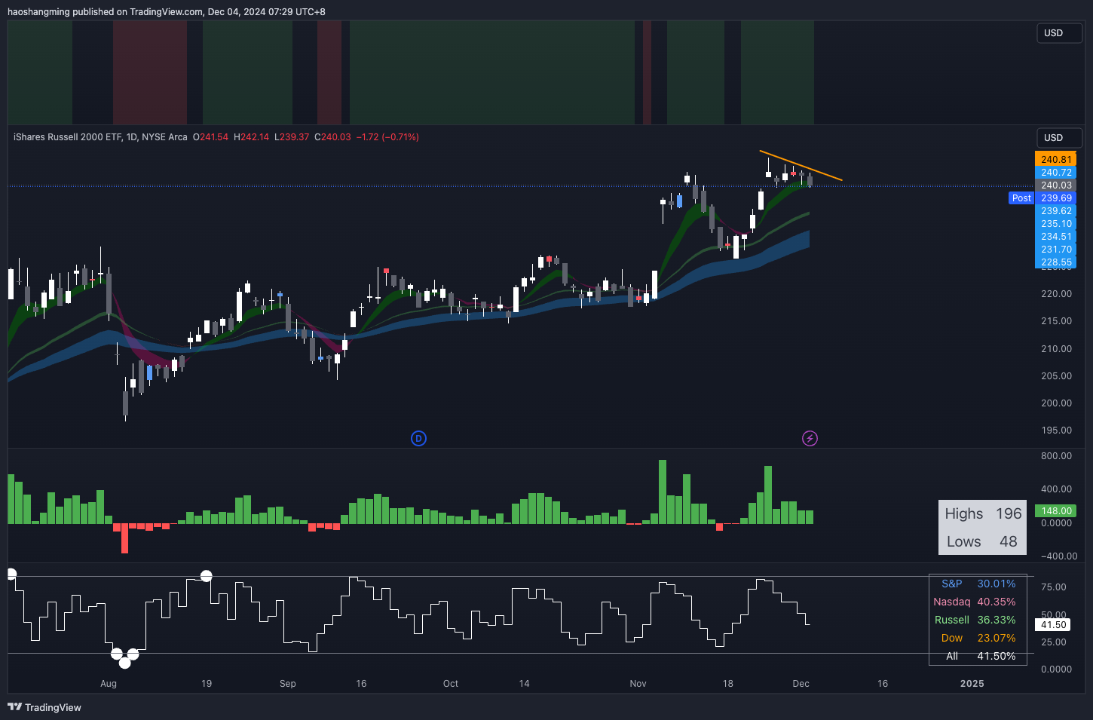
Task: Click the 239.62 price label
Action: (x=1056, y=211)
